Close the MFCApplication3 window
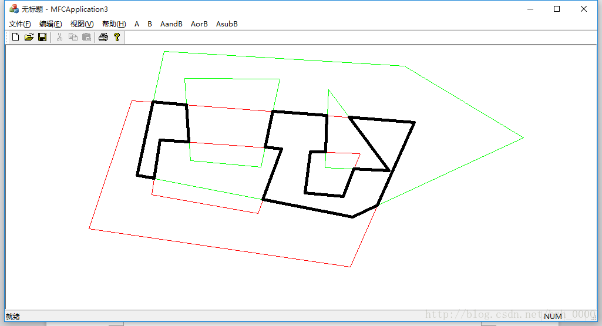Screen dimensions: 602x326 pos(584,9)
